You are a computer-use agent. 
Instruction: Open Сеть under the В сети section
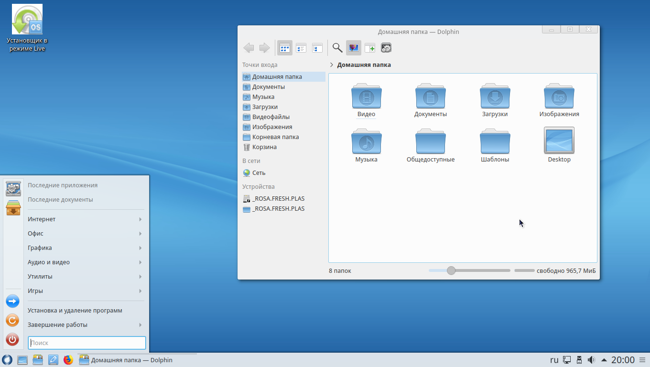pyautogui.click(x=283, y=173)
